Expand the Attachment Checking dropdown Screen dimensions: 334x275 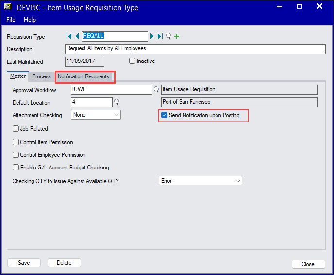pos(116,115)
